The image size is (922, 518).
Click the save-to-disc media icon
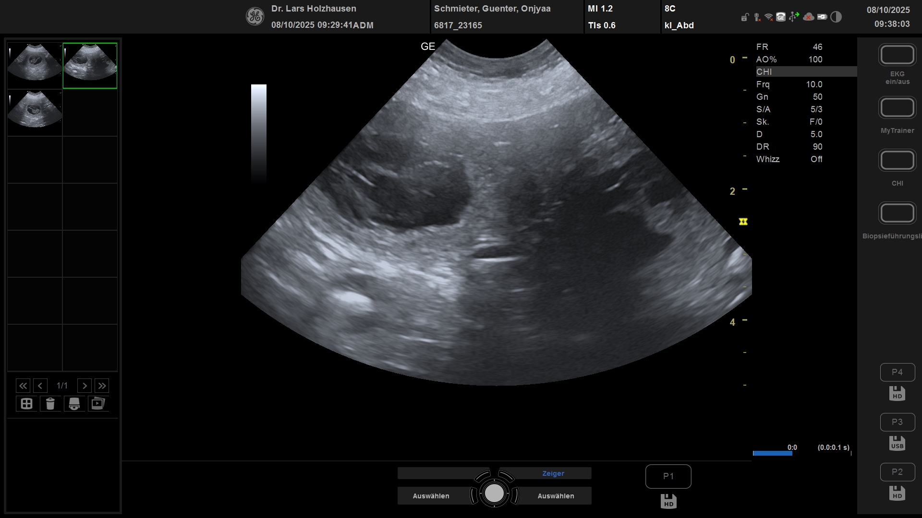pos(74,404)
